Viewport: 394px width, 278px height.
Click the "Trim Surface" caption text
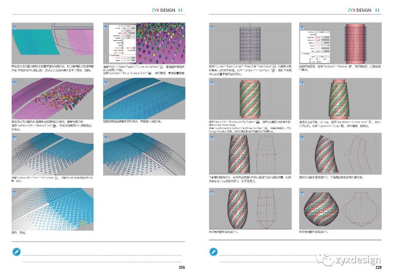47,178
